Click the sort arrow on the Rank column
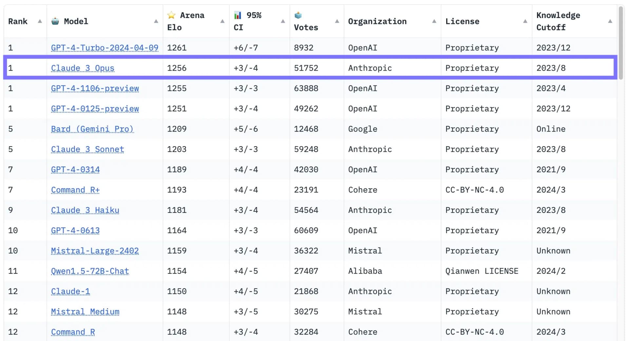Image resolution: width=629 pixels, height=341 pixels. pyautogui.click(x=39, y=21)
